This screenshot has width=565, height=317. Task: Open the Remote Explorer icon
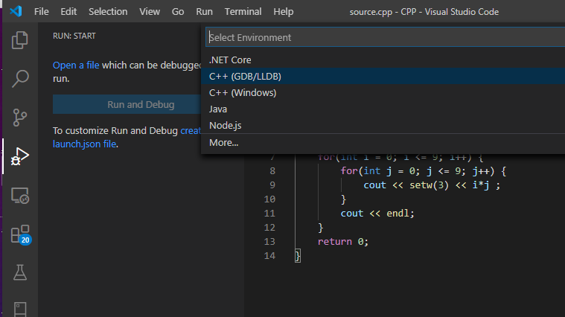point(20,196)
